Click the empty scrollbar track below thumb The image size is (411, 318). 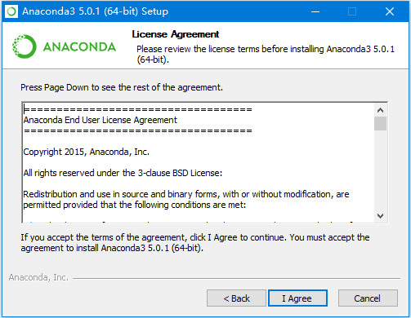click(x=380, y=170)
